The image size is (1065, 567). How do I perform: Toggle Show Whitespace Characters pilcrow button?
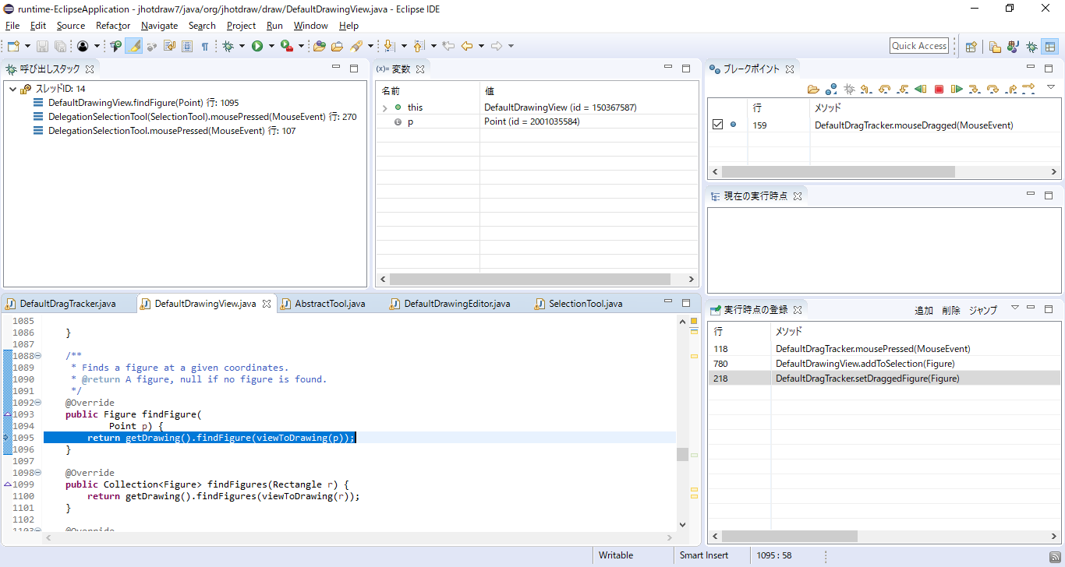click(x=204, y=46)
